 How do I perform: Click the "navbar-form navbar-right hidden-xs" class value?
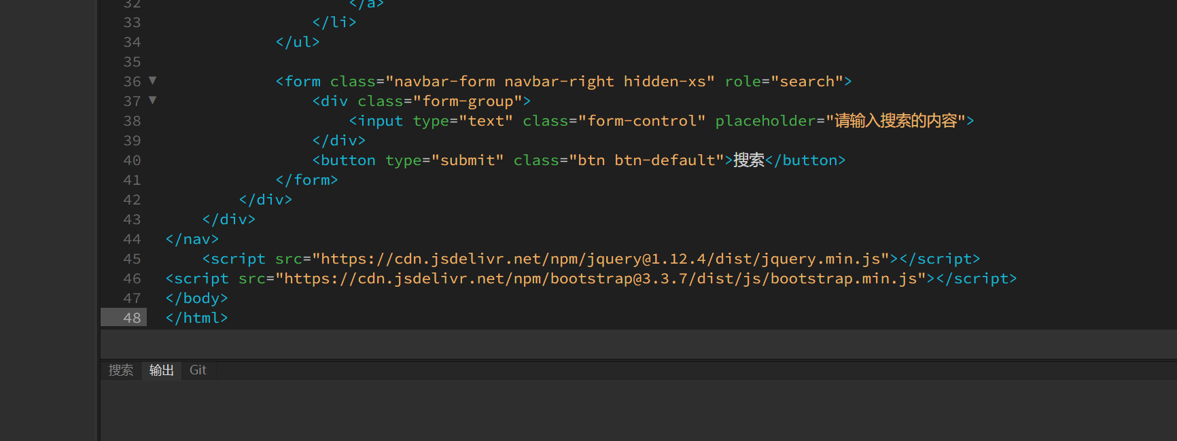tap(550, 82)
